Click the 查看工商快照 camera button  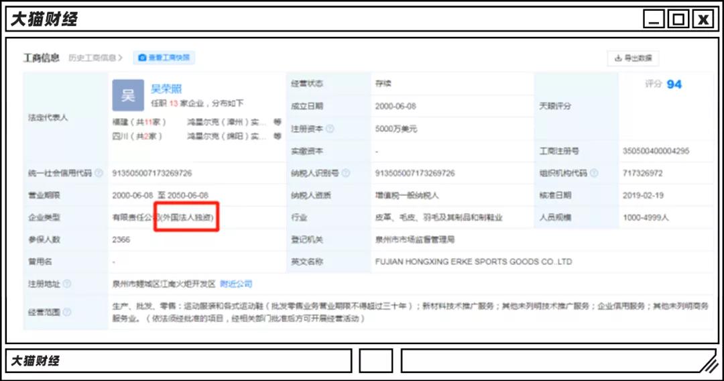click(x=164, y=58)
